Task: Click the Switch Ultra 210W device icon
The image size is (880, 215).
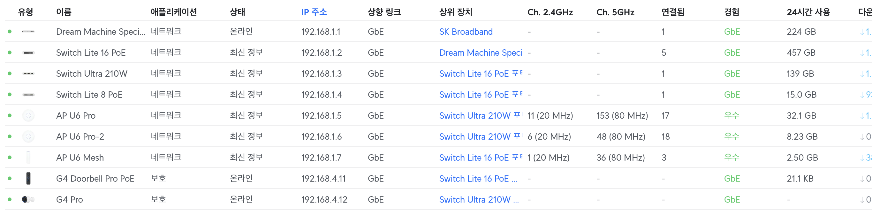Action: pyautogui.click(x=28, y=74)
